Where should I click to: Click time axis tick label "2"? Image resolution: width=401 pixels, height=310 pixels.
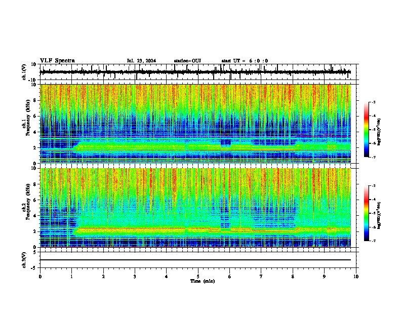point(103,277)
